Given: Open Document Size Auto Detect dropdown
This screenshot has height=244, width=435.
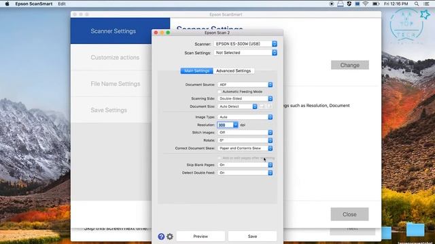Looking at the screenshot, I should [237, 106].
